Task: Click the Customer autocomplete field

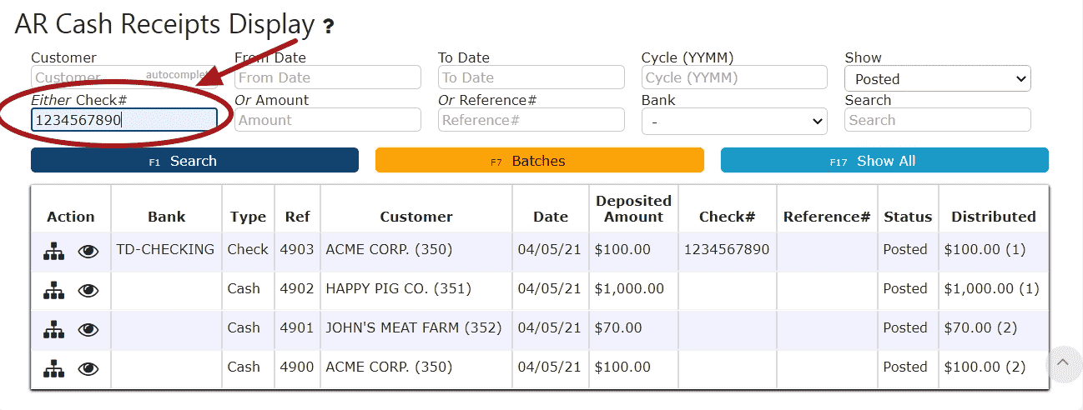Action: [124, 77]
